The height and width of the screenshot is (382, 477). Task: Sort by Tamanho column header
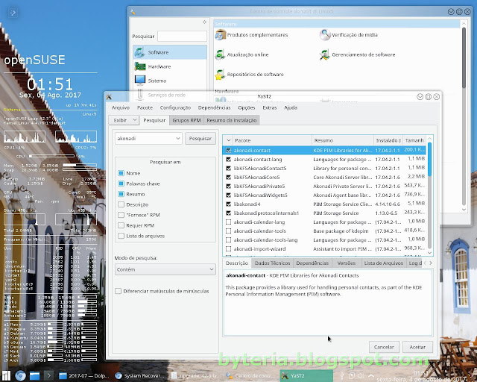414,140
